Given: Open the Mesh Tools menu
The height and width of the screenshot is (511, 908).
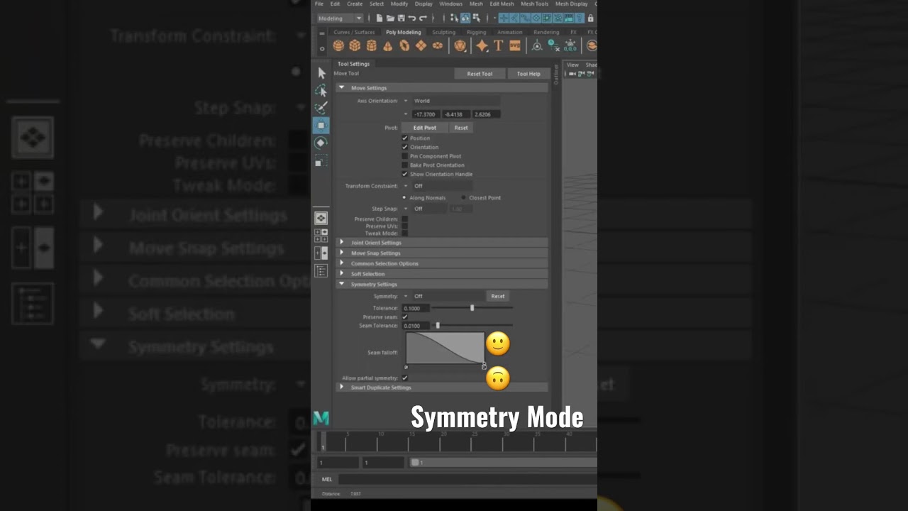Looking at the screenshot, I should 535,4.
